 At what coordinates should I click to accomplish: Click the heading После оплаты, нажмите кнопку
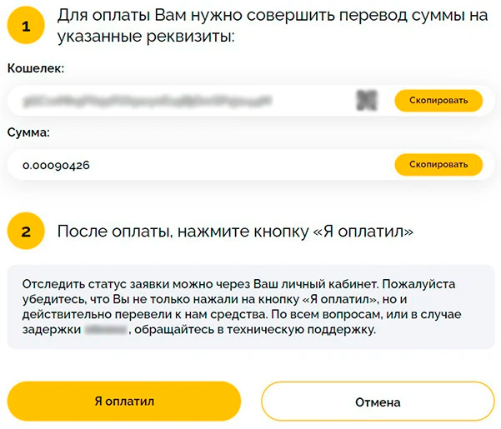(x=235, y=232)
